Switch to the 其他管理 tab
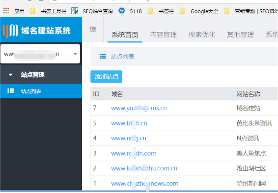This screenshot has width=278, height=193. click(240, 34)
